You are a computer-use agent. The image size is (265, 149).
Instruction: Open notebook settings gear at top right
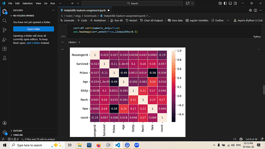click(x=250, y=10)
